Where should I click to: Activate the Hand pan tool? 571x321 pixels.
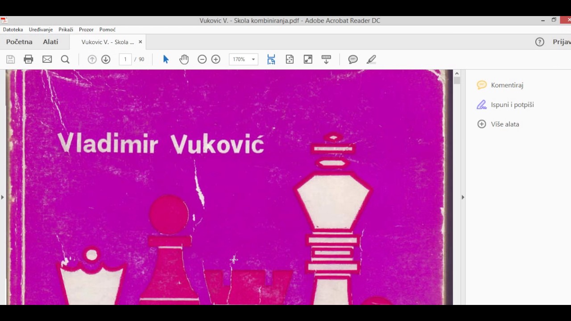tap(184, 59)
